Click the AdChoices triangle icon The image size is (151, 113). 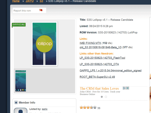124,88
